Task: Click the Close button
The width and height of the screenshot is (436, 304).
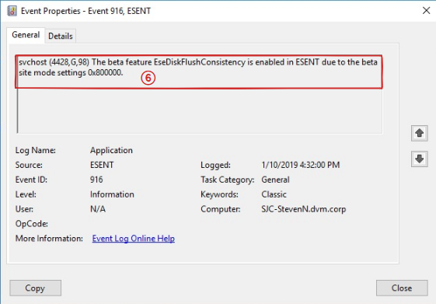Action: pos(402,288)
